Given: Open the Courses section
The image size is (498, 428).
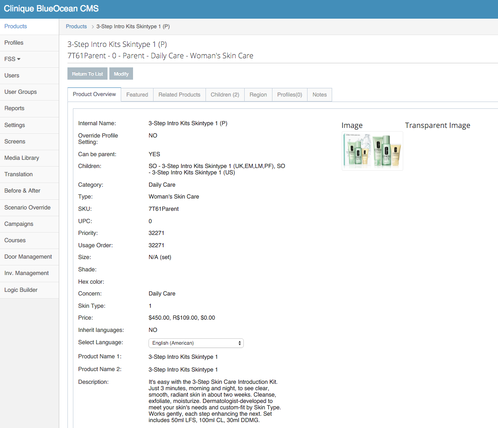Looking at the screenshot, I should (x=29, y=240).
